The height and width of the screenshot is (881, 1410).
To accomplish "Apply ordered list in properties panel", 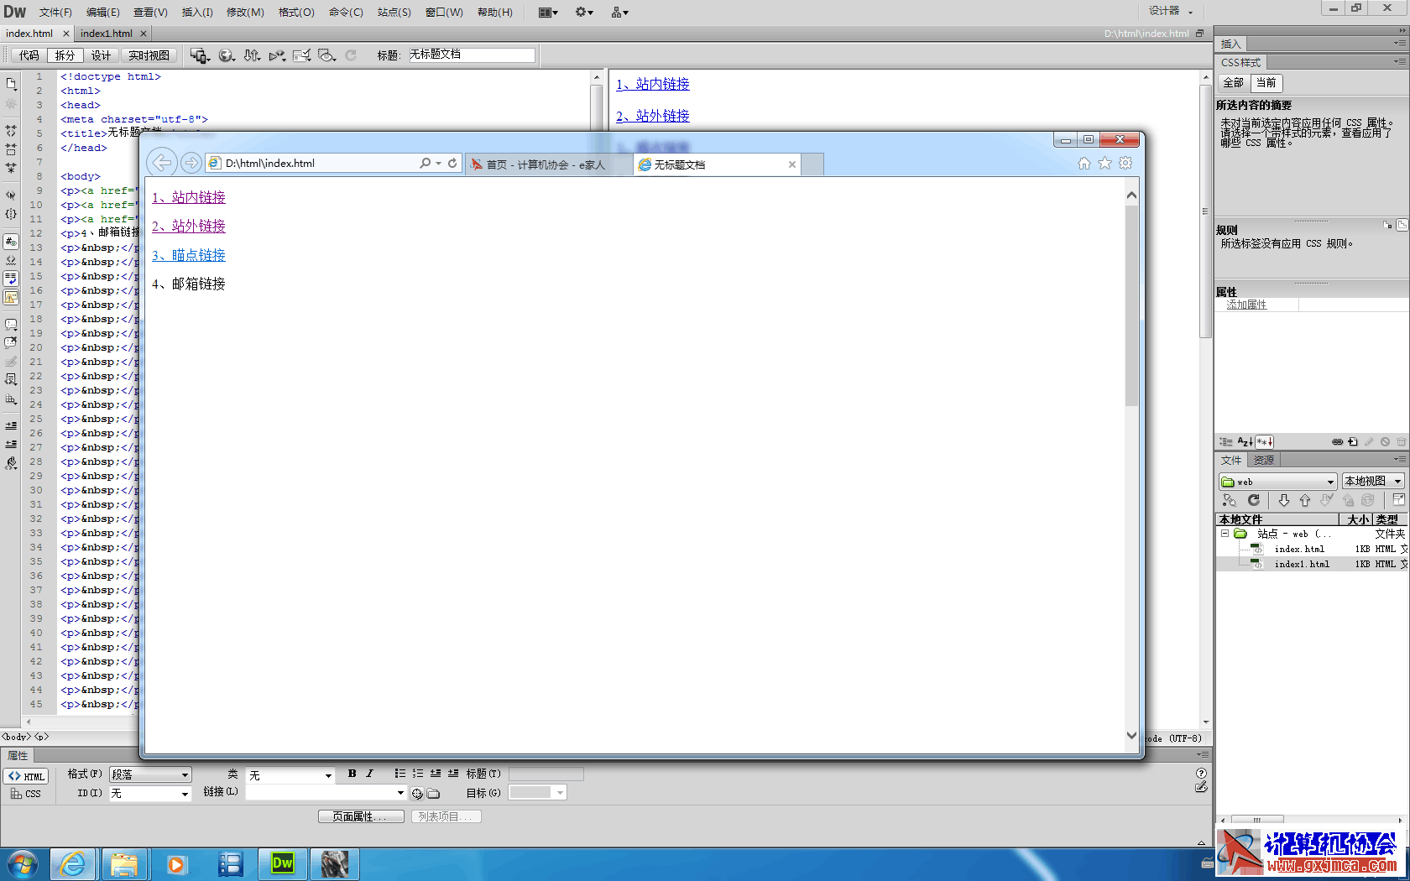I will tap(418, 774).
